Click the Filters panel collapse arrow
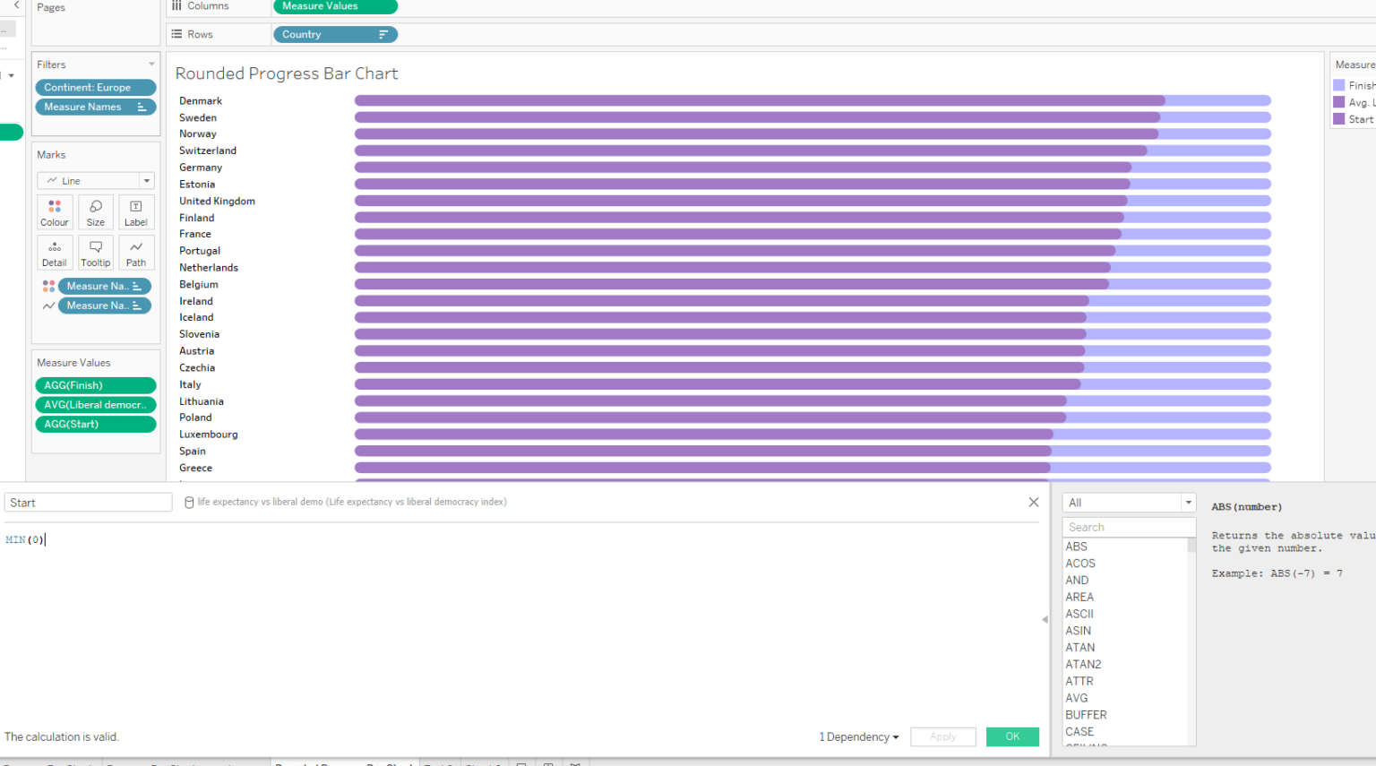Screen dimensions: 1376x766 pos(152,64)
